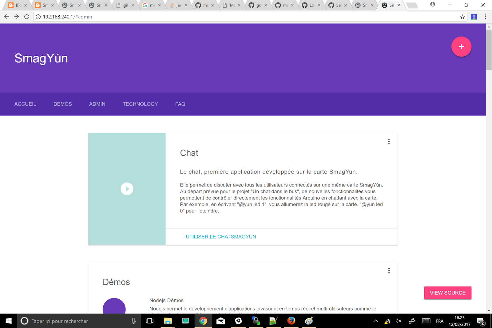
Task: Open network status in system tray
Action: tap(387, 321)
